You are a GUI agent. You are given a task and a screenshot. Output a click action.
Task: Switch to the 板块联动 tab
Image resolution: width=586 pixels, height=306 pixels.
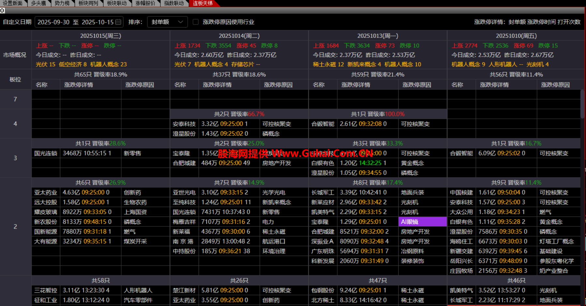117,3
